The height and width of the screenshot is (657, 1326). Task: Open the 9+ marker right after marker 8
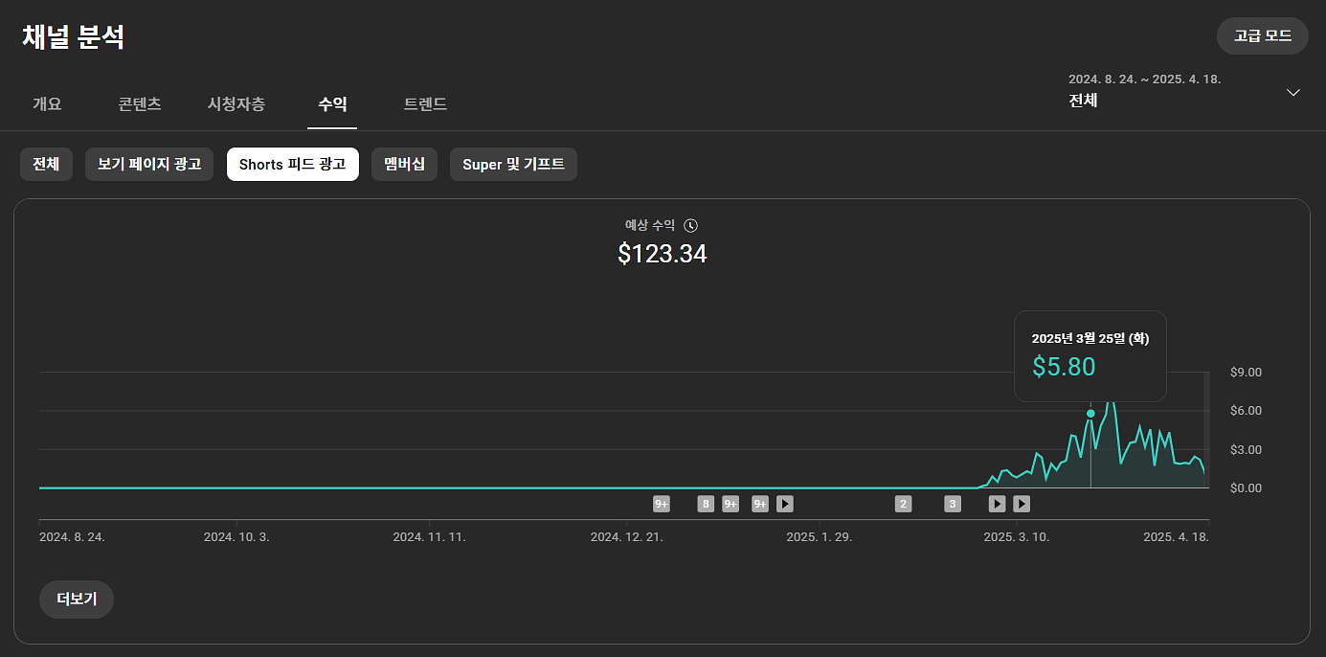(730, 504)
